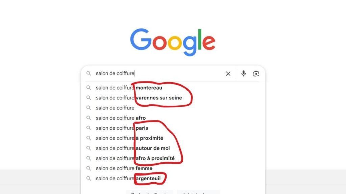Choose the suggestion 'salon de coiffure argenteuil'

[x=128, y=179]
